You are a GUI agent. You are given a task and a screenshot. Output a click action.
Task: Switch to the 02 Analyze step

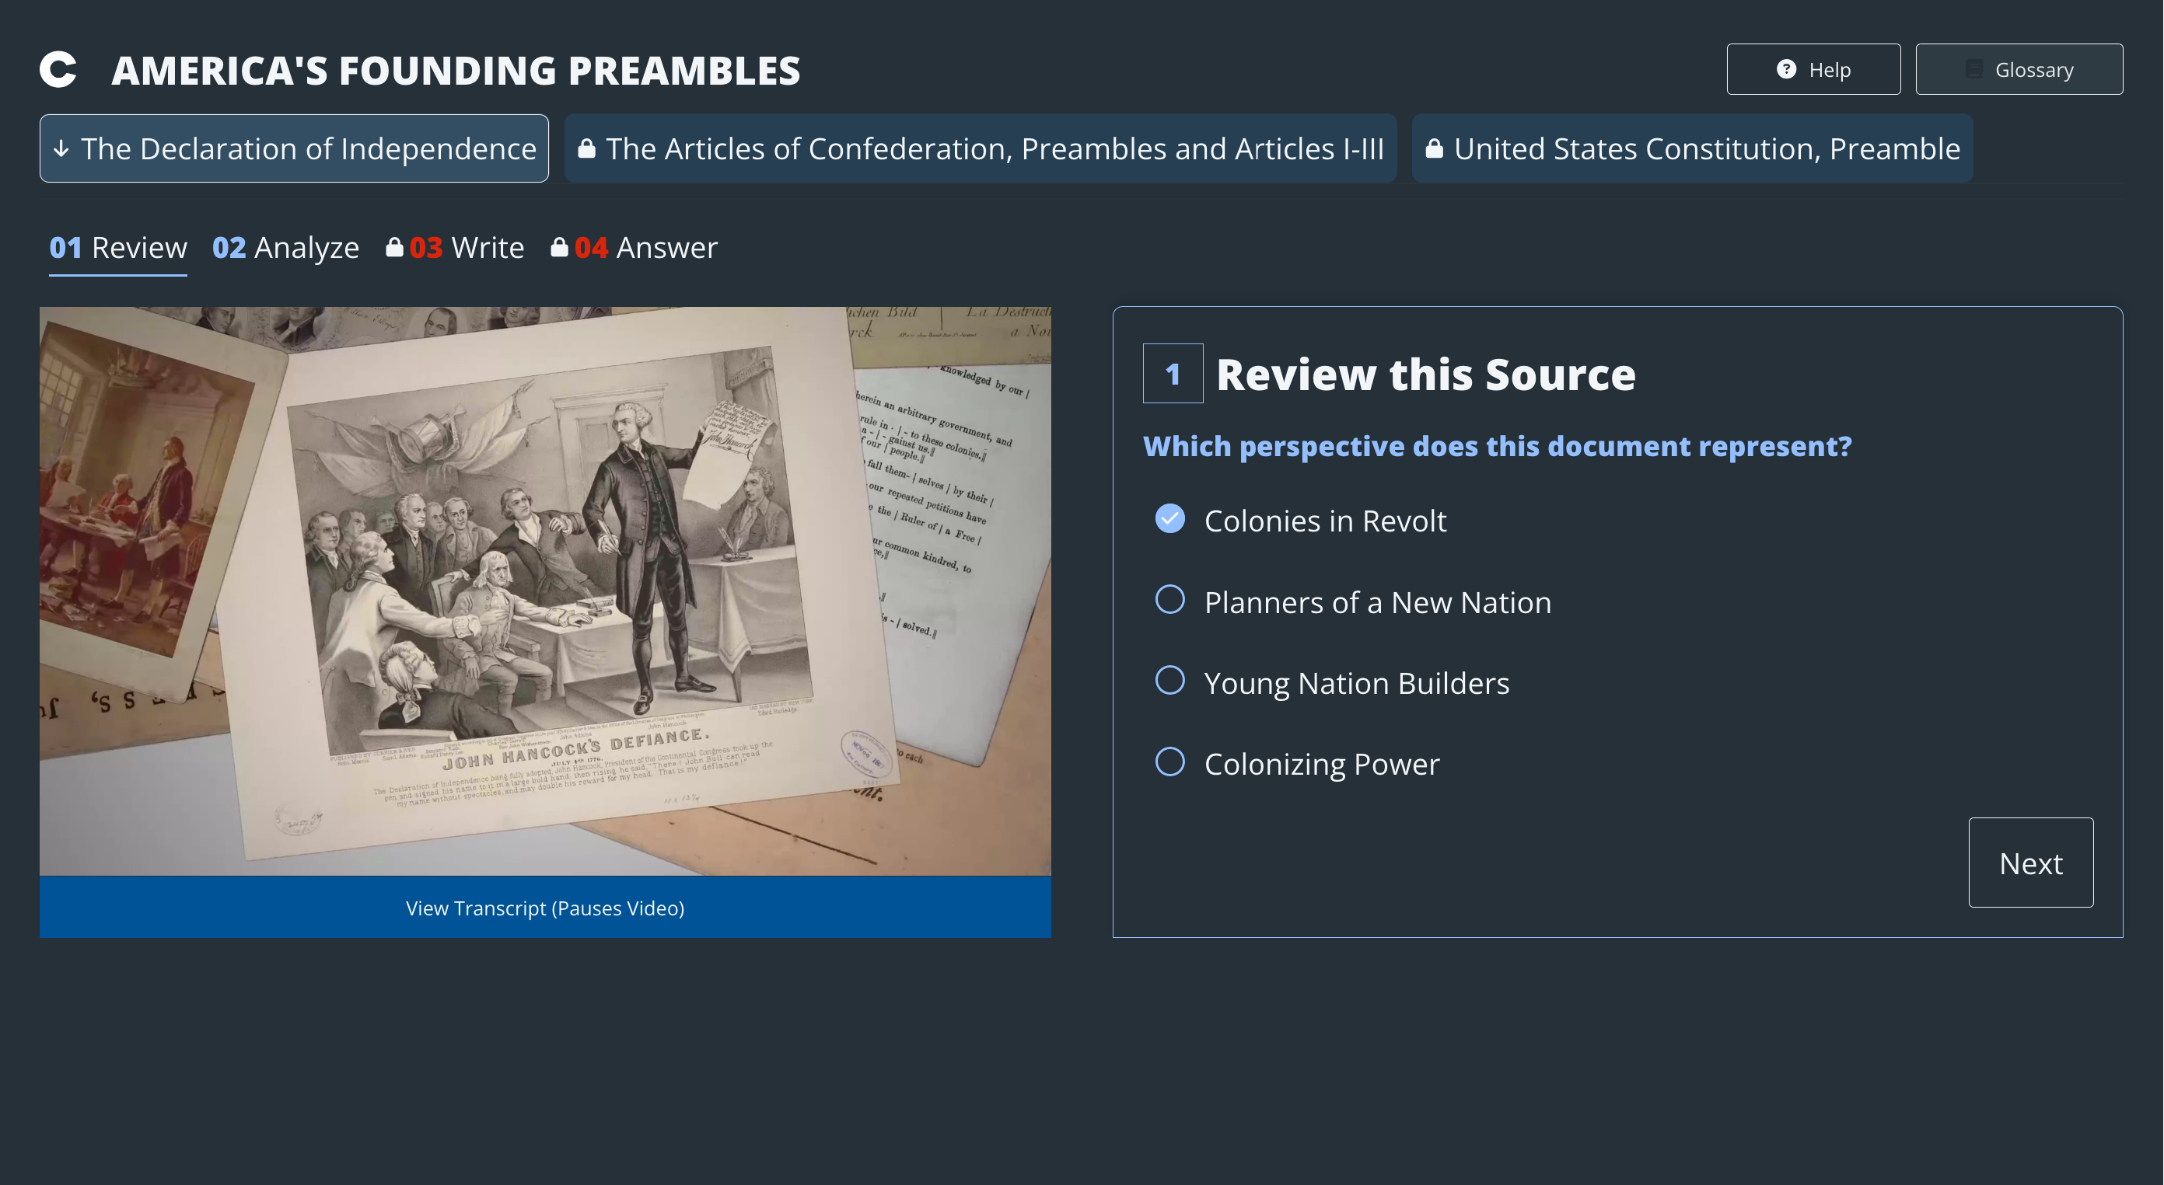point(285,248)
